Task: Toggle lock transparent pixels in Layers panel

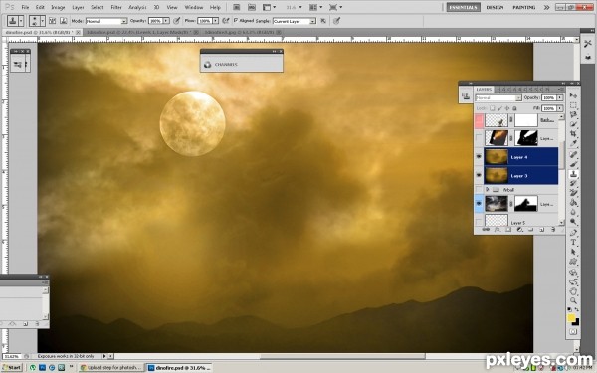Action: [492, 108]
